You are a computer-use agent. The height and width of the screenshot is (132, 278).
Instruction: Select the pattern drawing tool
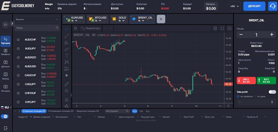click(x=67, y=62)
